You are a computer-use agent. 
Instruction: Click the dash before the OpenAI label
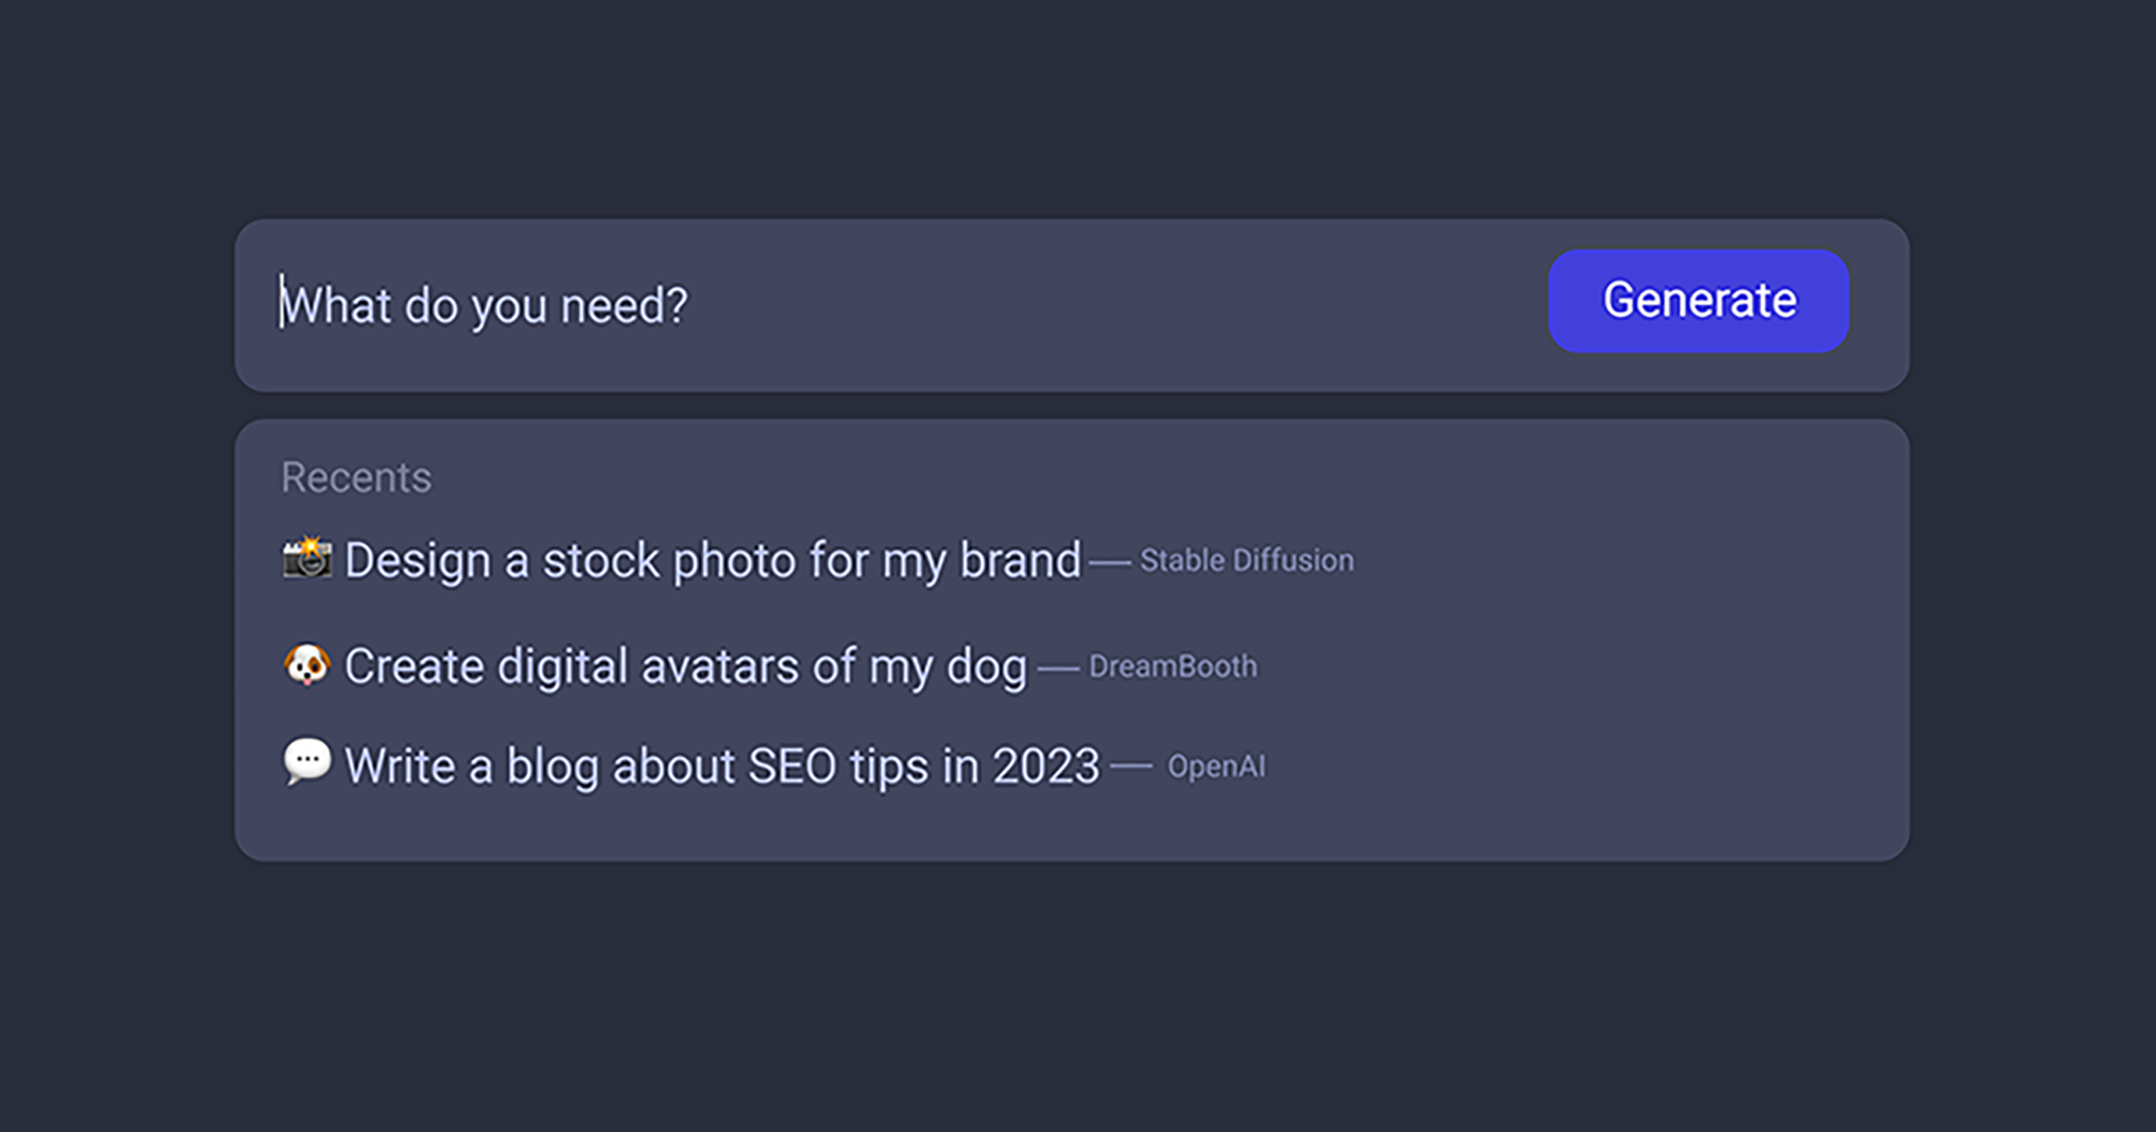[1131, 766]
